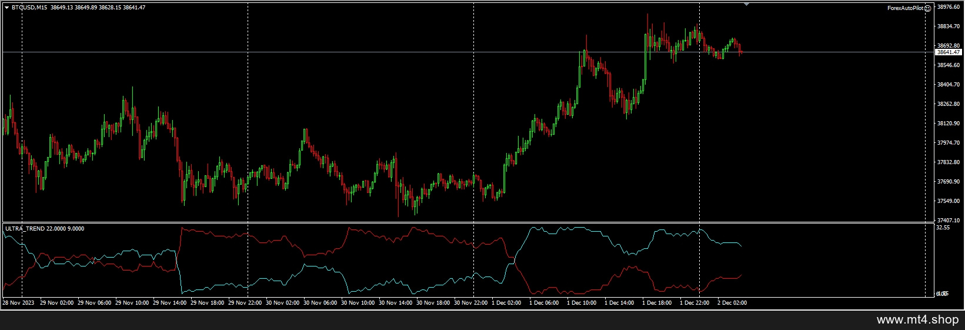Click the 30 Nov 18:00 time label
Viewport: 965px width, 330px height.
pyautogui.click(x=433, y=303)
